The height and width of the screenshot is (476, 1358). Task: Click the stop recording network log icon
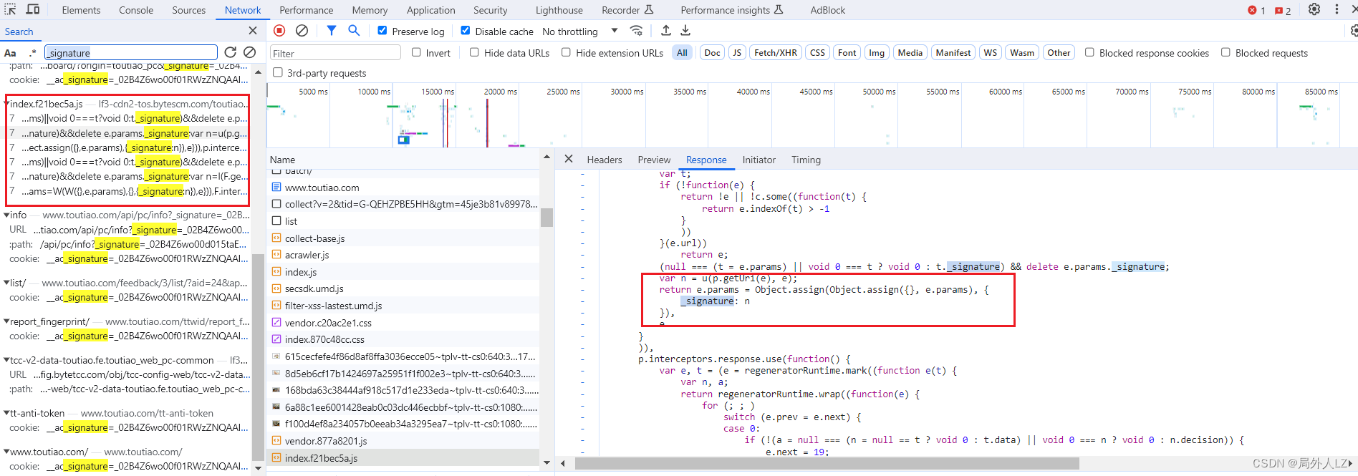[279, 31]
